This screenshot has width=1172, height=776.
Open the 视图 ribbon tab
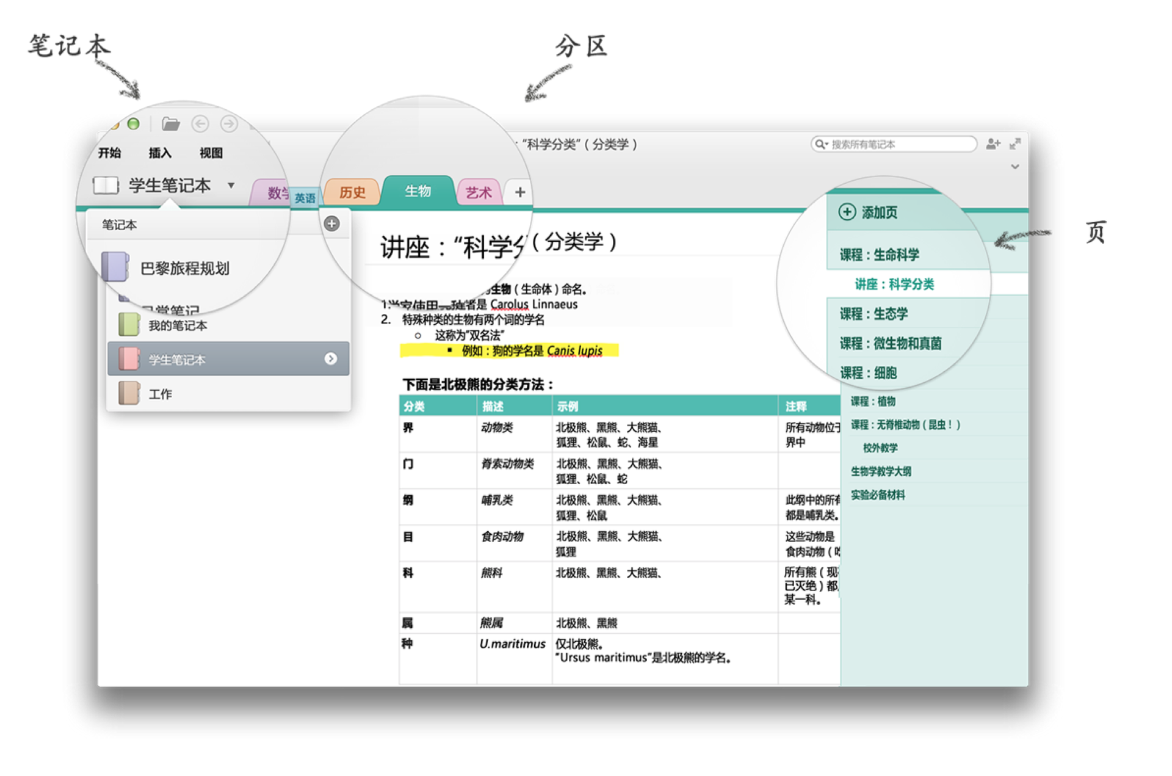pyautogui.click(x=211, y=153)
